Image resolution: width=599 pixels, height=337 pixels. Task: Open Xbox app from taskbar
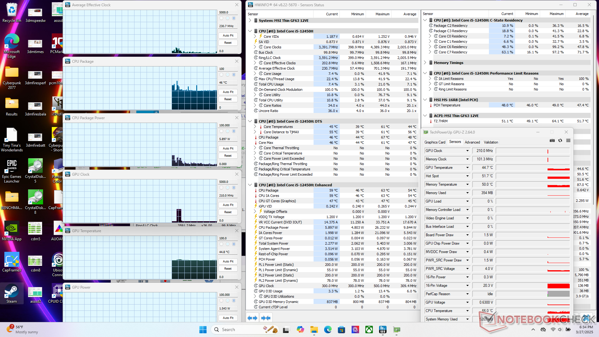(369, 330)
